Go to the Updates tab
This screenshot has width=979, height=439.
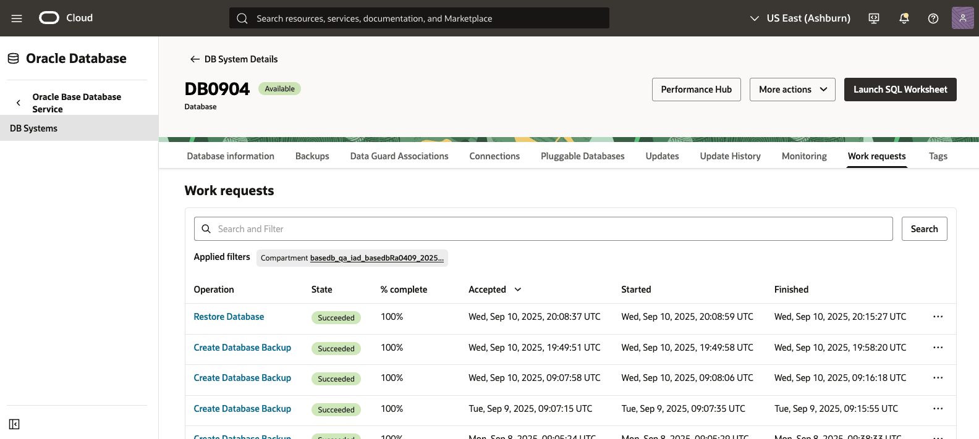(x=663, y=156)
